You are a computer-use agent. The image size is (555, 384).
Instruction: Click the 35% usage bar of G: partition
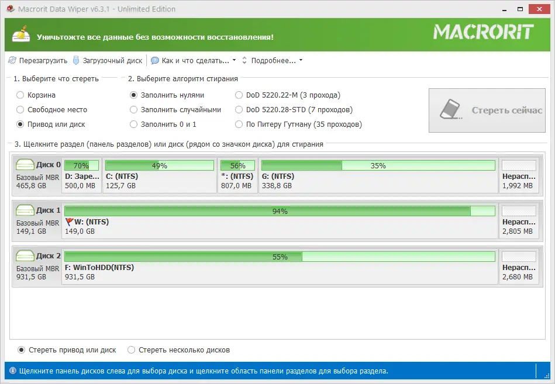pos(378,165)
